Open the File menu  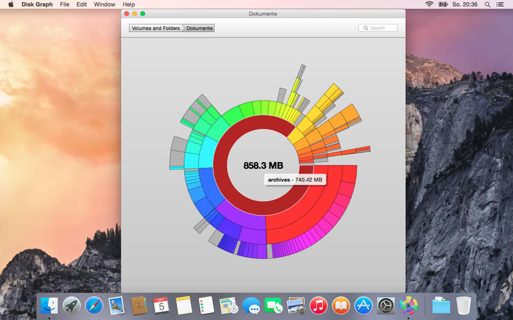[x=65, y=4]
